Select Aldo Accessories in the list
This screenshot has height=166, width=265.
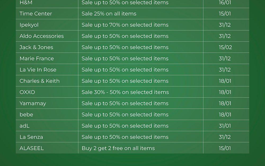tap(42, 36)
